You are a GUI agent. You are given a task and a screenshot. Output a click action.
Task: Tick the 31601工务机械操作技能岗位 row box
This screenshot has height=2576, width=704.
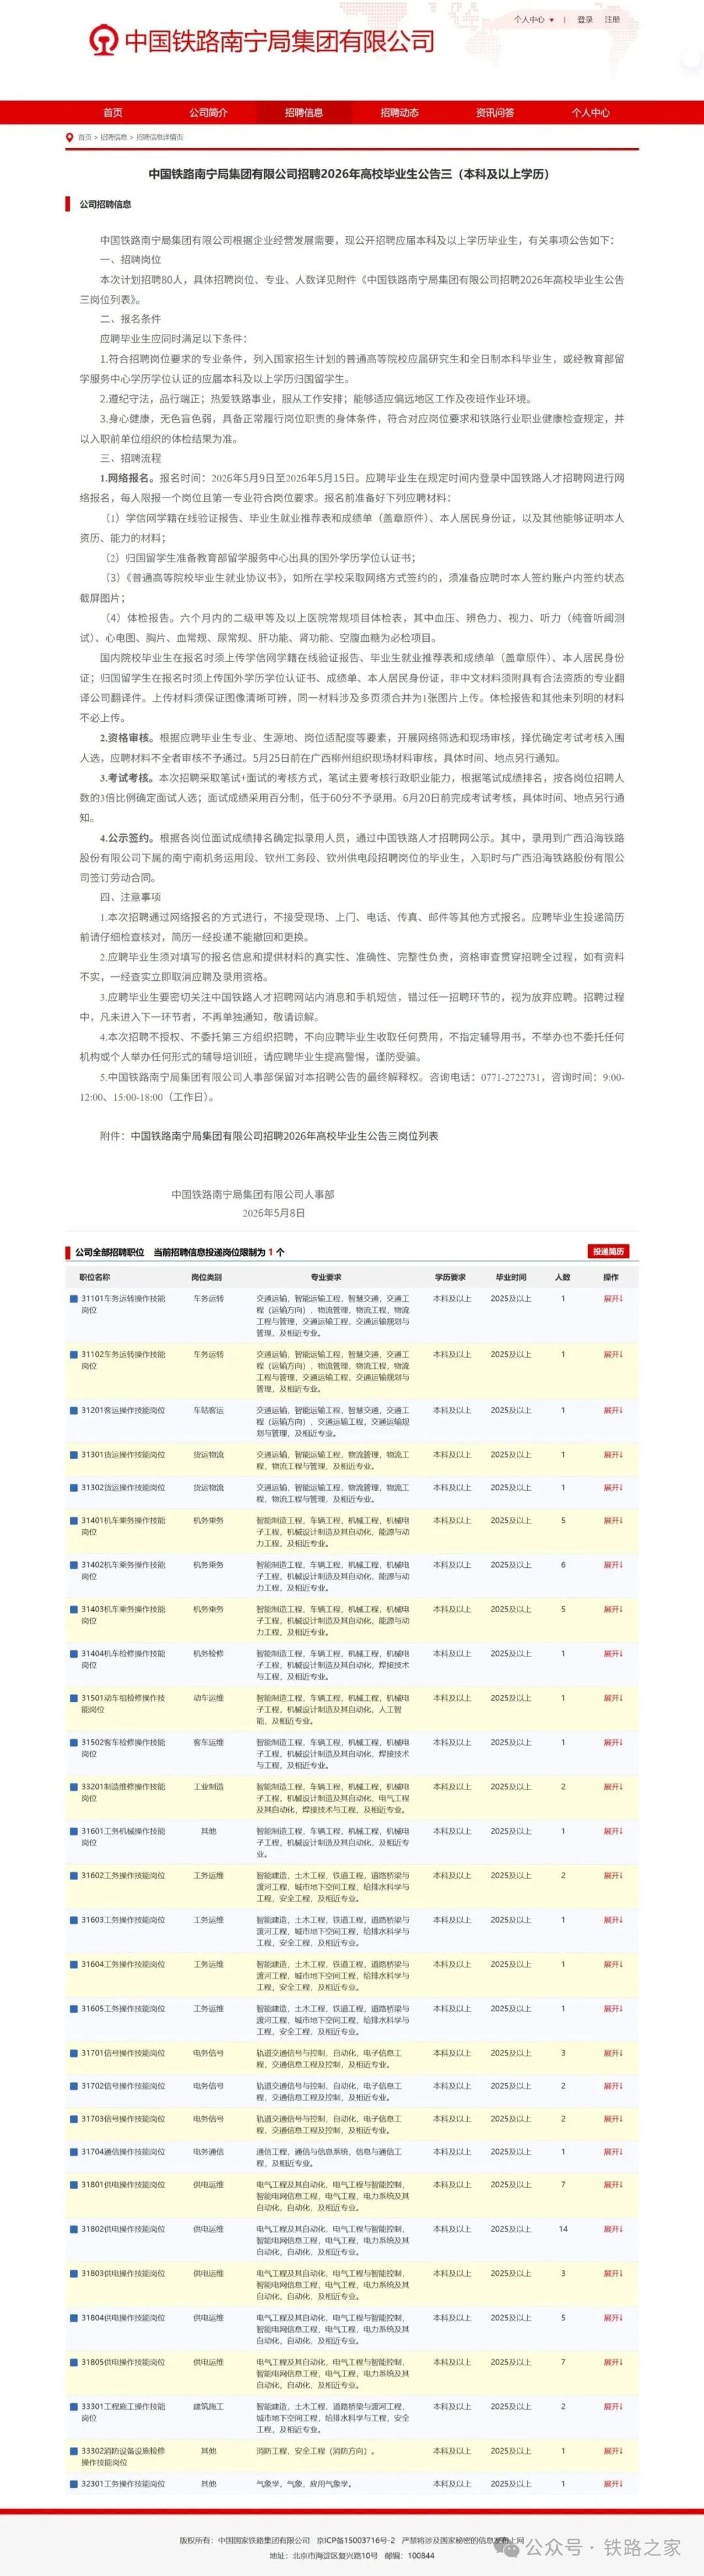coord(73,1831)
